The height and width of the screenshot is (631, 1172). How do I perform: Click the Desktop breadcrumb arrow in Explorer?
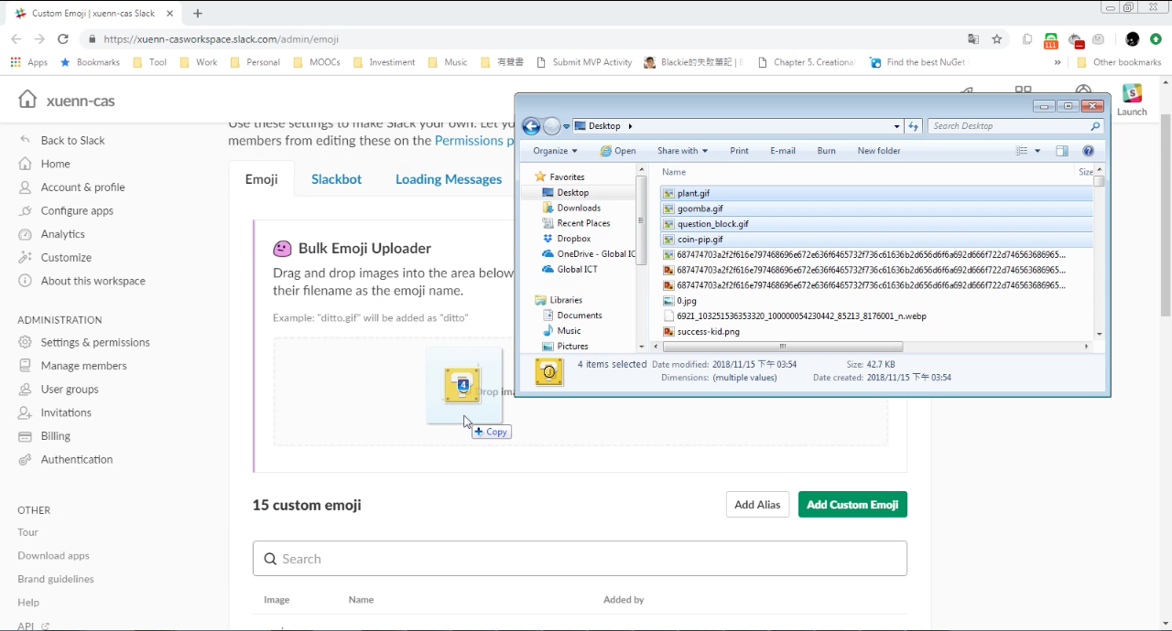(x=630, y=126)
